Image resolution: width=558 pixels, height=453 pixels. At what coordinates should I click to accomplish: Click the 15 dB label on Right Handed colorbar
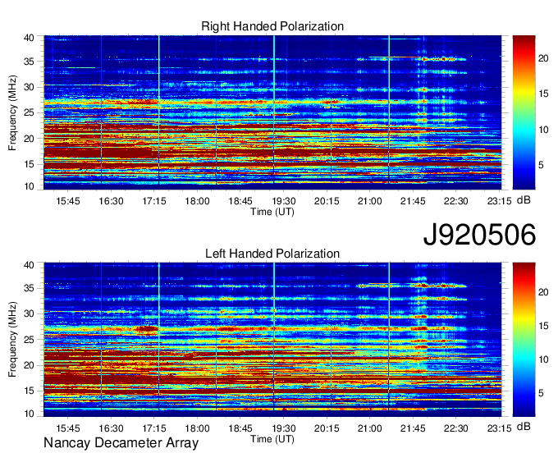(x=543, y=94)
